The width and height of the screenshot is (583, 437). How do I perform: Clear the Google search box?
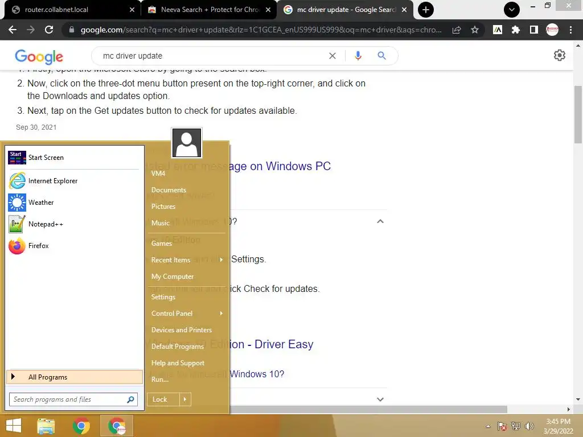click(x=332, y=56)
